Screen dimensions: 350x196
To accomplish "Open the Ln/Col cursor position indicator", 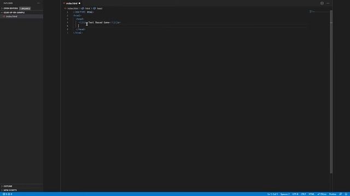I will (272, 194).
